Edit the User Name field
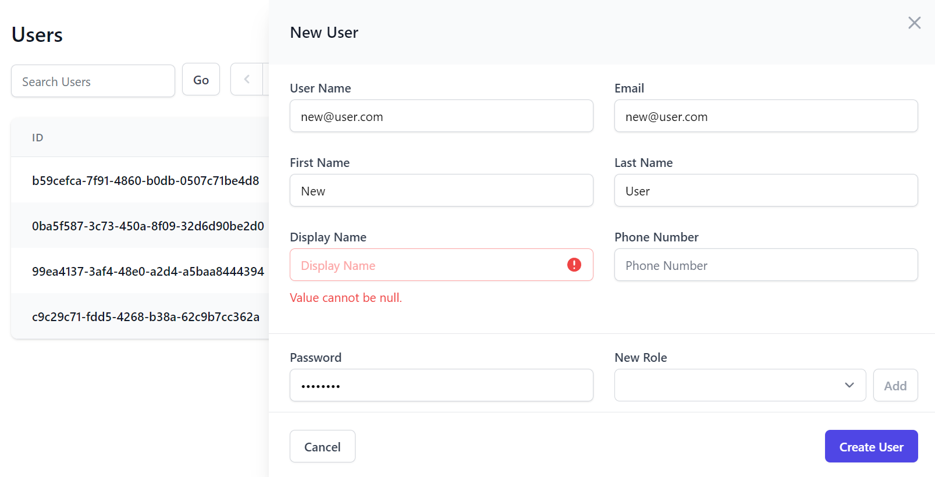 [x=441, y=116]
